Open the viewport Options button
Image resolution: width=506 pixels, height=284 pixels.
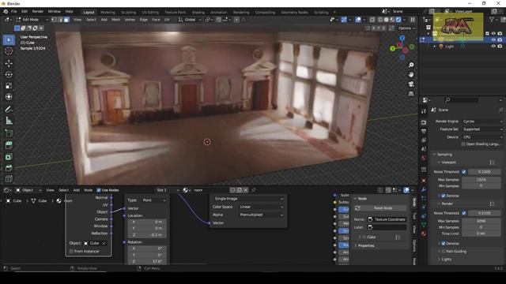pyautogui.click(x=406, y=28)
